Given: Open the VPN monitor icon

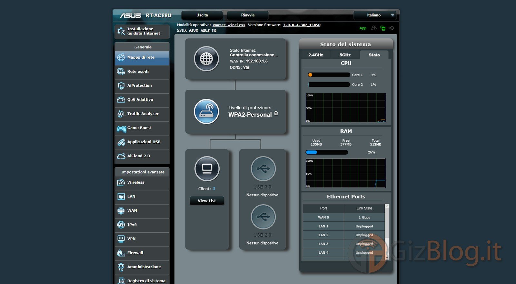Looking at the screenshot, I should [x=121, y=239].
